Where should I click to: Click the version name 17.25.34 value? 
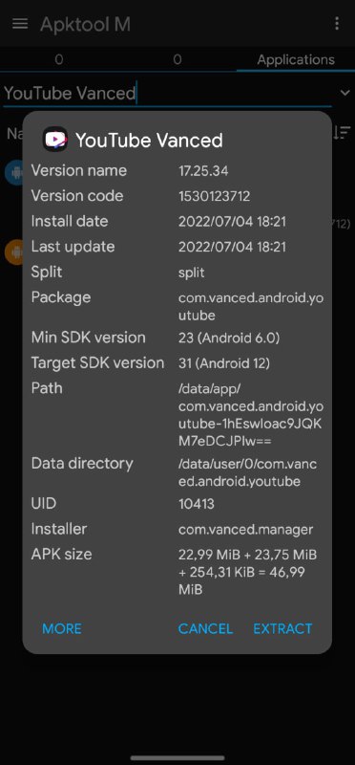click(x=203, y=171)
